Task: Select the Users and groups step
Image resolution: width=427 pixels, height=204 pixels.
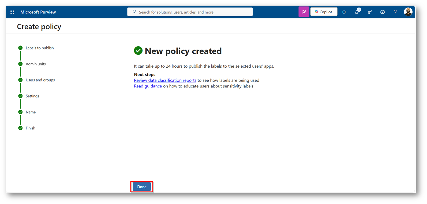Action: (40, 80)
